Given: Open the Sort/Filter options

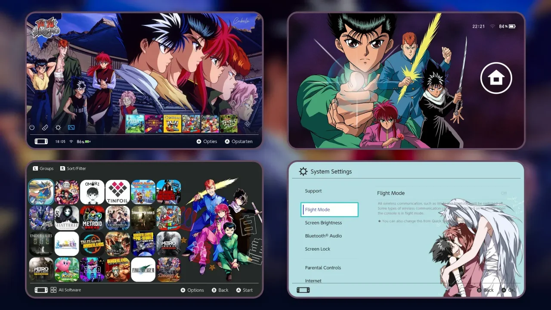Looking at the screenshot, I should pyautogui.click(x=73, y=168).
